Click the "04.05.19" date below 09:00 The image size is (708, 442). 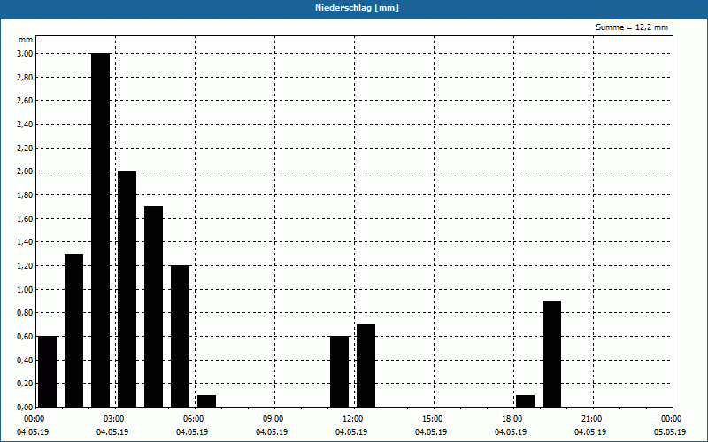pyautogui.click(x=272, y=431)
